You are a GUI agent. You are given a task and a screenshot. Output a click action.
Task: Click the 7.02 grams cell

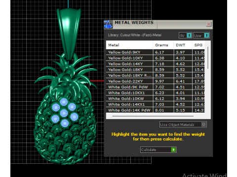[x=163, y=87]
